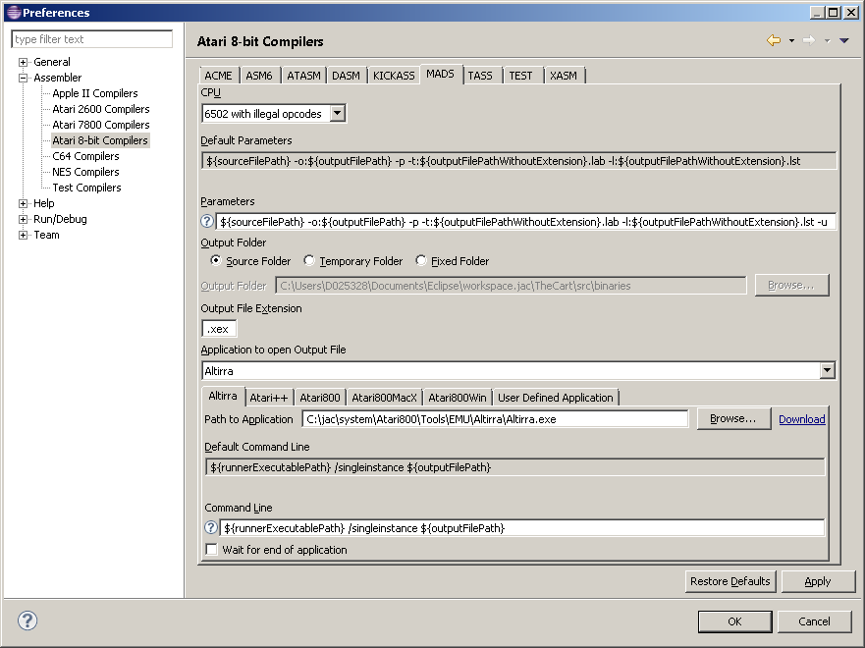Select C64 Compilers in the tree
Viewport: 865px width, 648px height.
85,156
